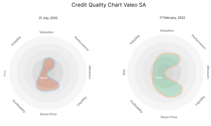Select the Volatility label in the 2022 chart
Image resolution: width=211 pixels, height=126 pixels.
pos(134,39)
